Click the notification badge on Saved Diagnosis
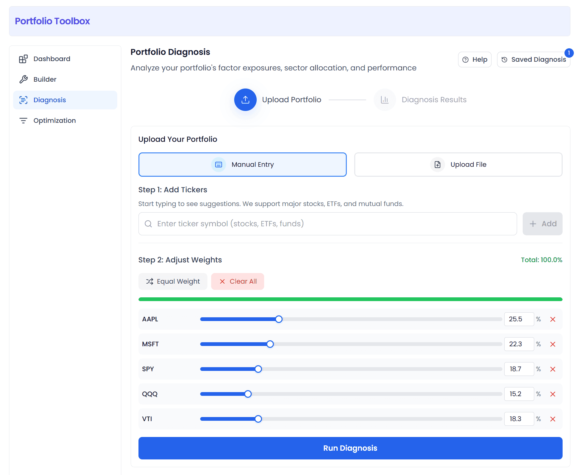The image size is (581, 475). [x=569, y=53]
